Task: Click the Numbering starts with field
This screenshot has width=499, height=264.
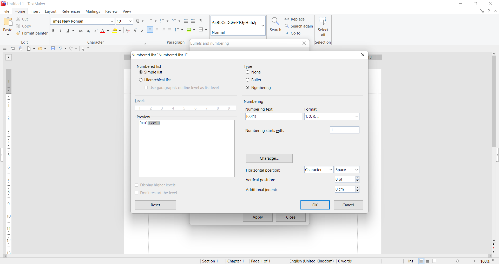Action: click(345, 130)
